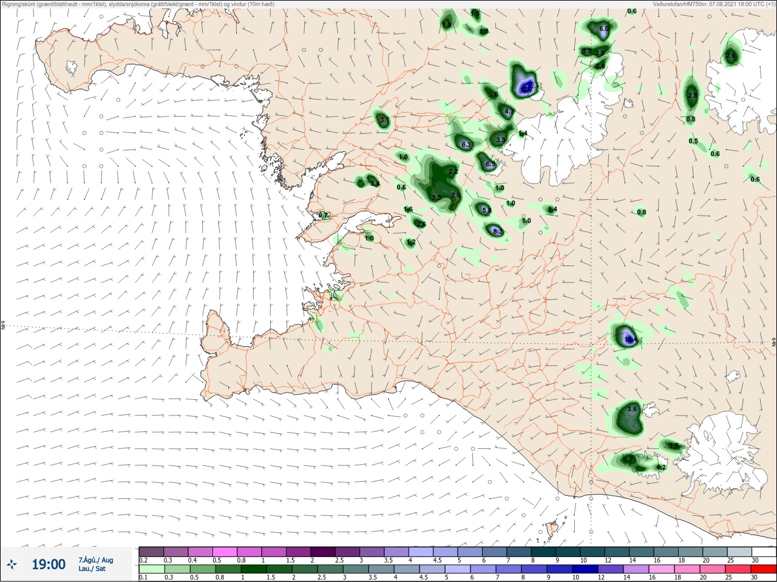Click the 'Lau./ Sat' weekday label
The image size is (777, 582).
pos(91,569)
